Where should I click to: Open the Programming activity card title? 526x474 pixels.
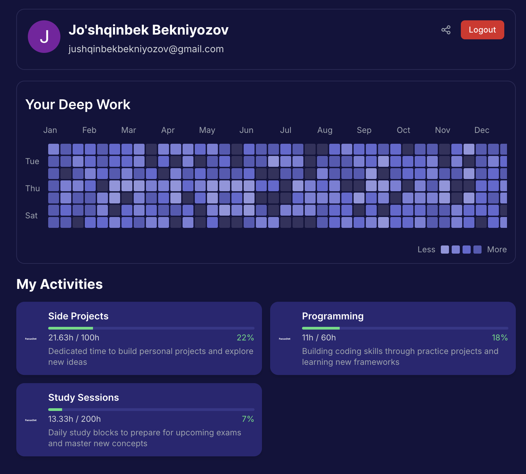(333, 316)
